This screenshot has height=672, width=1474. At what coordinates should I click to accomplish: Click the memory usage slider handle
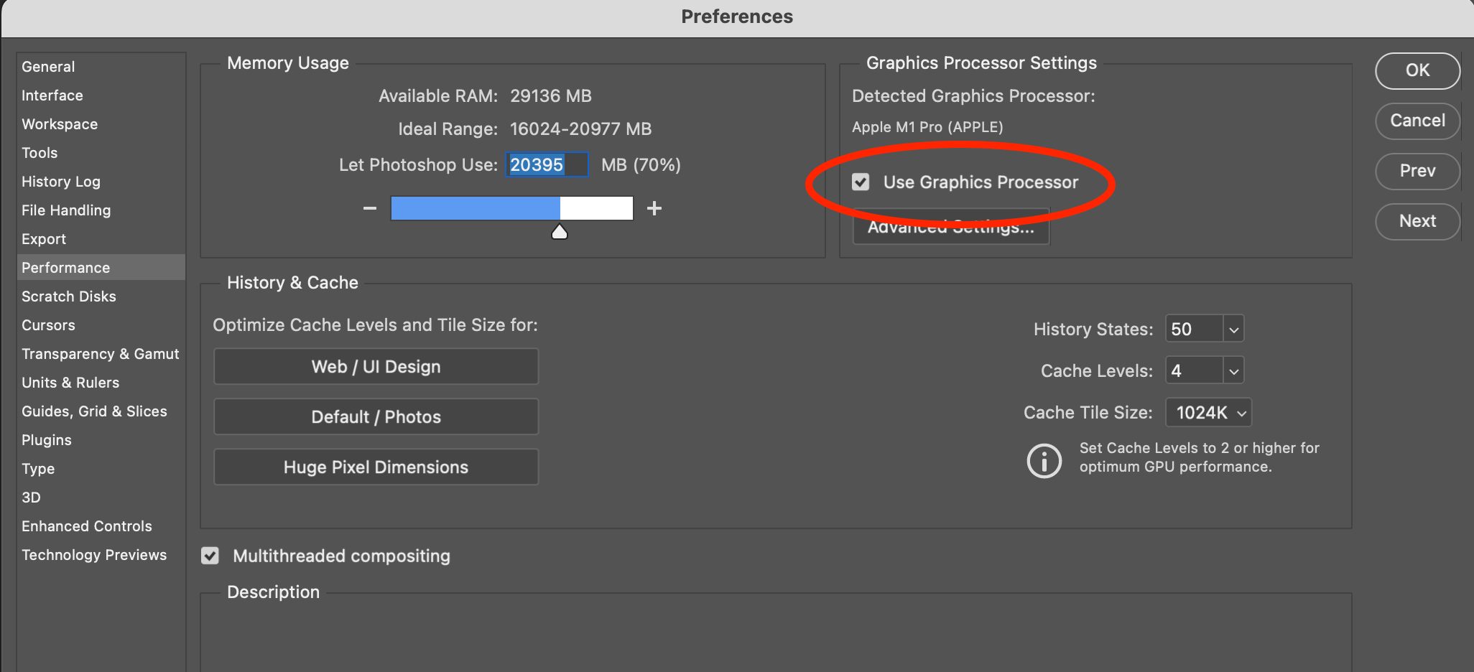click(560, 232)
